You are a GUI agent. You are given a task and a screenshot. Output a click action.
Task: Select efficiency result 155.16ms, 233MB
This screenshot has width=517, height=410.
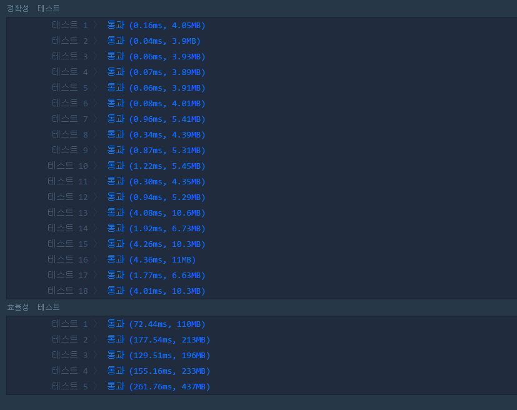[159, 371]
